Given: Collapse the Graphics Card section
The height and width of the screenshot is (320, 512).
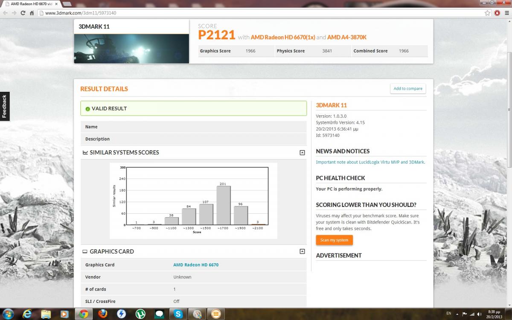Looking at the screenshot, I should click(302, 251).
